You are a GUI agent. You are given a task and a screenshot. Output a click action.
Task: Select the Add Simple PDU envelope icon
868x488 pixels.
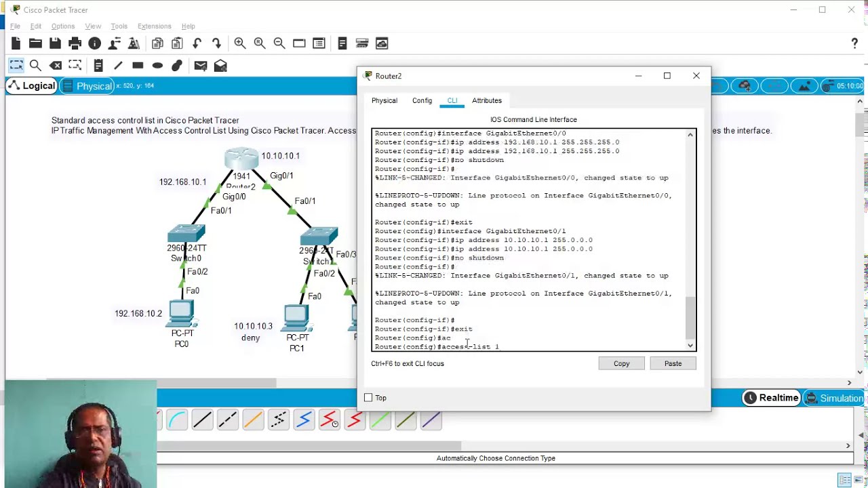tap(200, 66)
